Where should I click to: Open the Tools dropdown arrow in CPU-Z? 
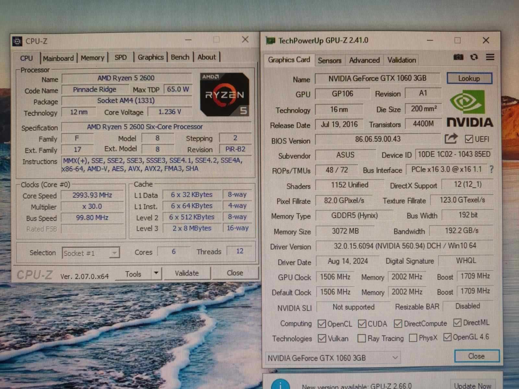(156, 273)
